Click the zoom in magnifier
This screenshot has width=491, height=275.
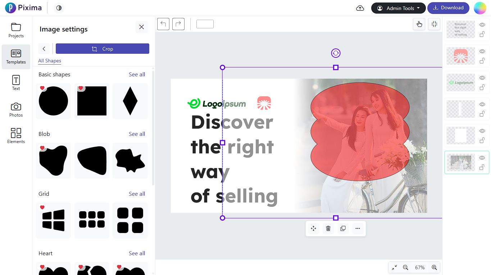point(434,267)
